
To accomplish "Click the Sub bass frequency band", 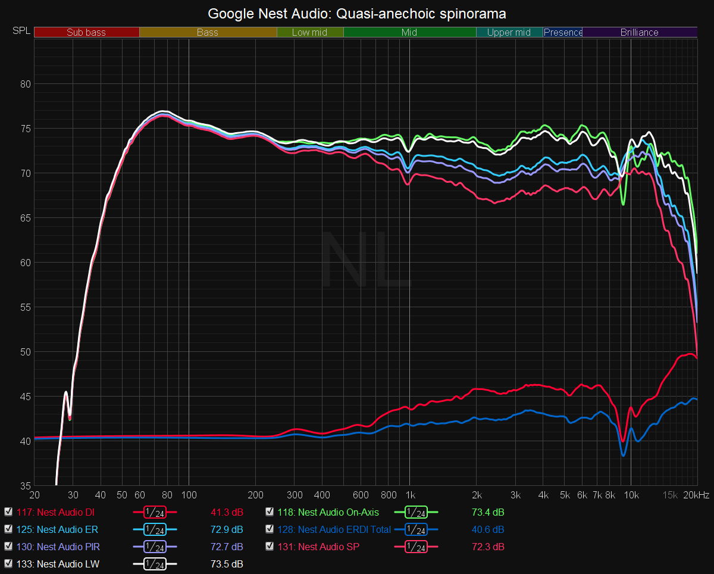I will pos(87,32).
